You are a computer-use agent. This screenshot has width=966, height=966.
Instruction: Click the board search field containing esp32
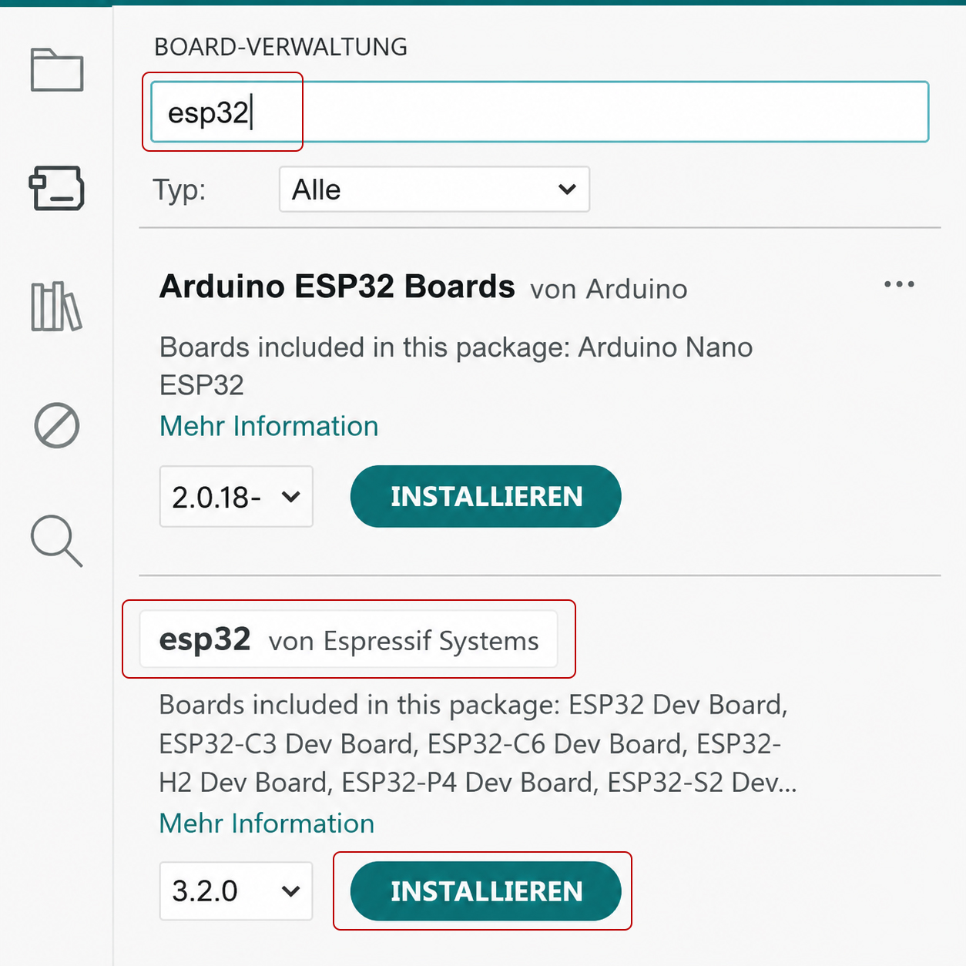pyautogui.click(x=540, y=112)
